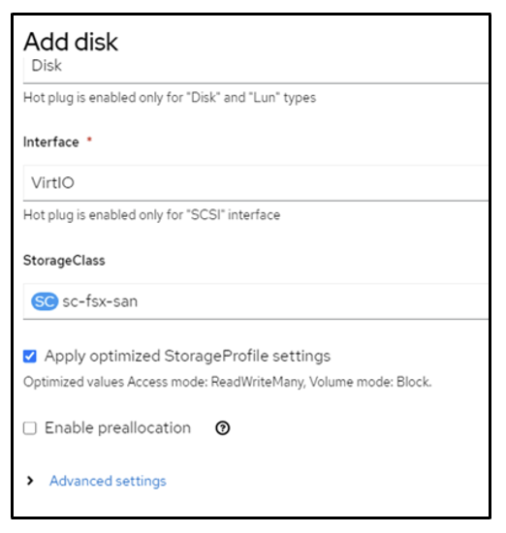Tick the Enable preallocation checkbox
506x533 pixels.
tap(30, 428)
